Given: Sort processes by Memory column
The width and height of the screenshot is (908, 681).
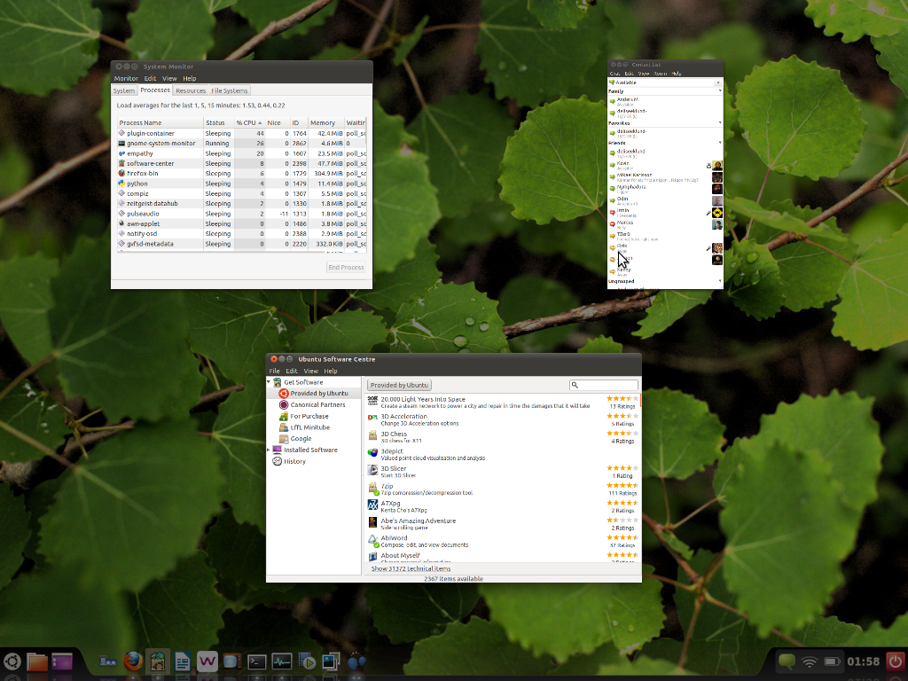Looking at the screenshot, I should 325,122.
